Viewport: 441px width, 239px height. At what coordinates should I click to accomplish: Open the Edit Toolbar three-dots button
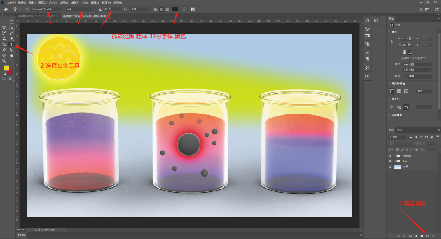[x=11, y=61]
